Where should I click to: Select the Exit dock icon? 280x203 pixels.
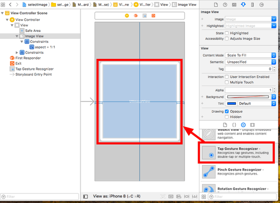click(x=153, y=15)
